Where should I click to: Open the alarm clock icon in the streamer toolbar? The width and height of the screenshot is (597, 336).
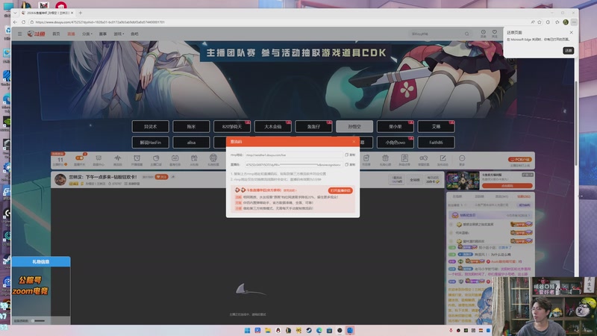tap(137, 158)
